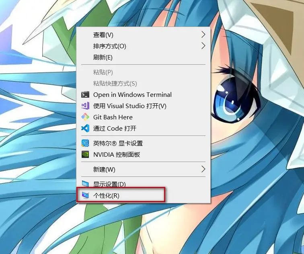The height and width of the screenshot is (254, 304).
Task: Select 刷新(E) to refresh the desktop
Action: coord(103,57)
